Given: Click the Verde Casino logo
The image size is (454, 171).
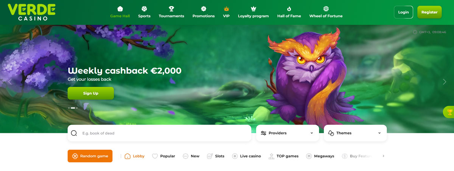Looking at the screenshot, I should click(32, 12).
